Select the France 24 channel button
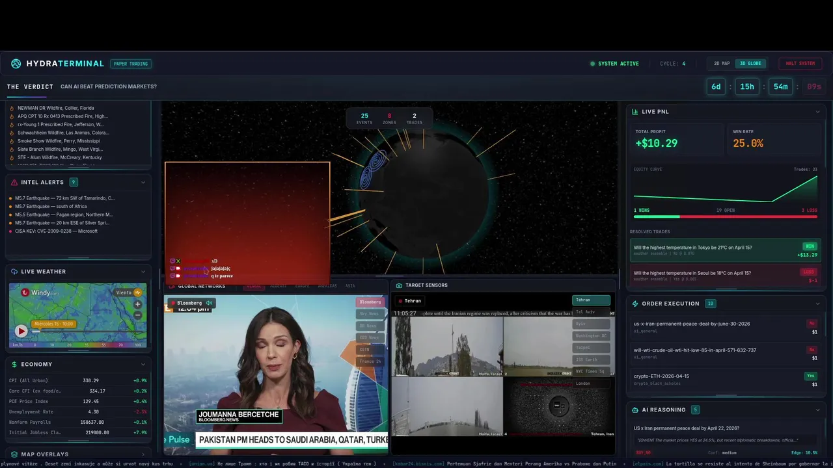The width and height of the screenshot is (833, 468). pos(370,361)
